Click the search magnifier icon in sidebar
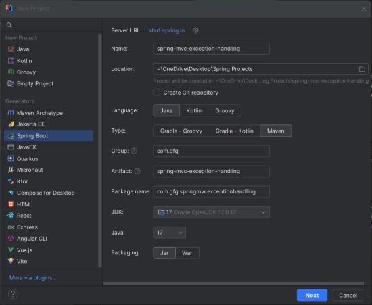The width and height of the screenshot is (372, 305). (9, 25)
